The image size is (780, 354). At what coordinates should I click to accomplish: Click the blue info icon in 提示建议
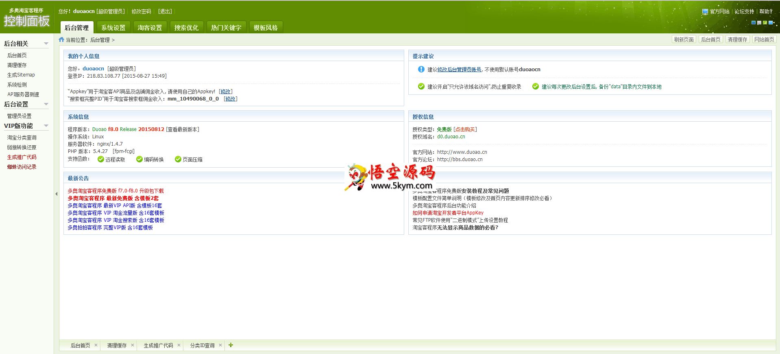[421, 69]
